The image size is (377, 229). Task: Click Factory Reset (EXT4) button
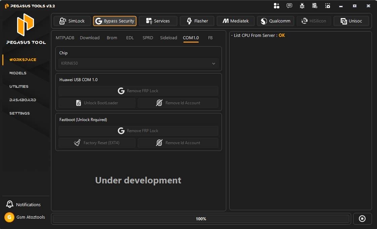pos(97,142)
